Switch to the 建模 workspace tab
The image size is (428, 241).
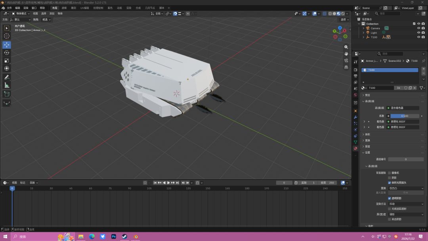64,8
